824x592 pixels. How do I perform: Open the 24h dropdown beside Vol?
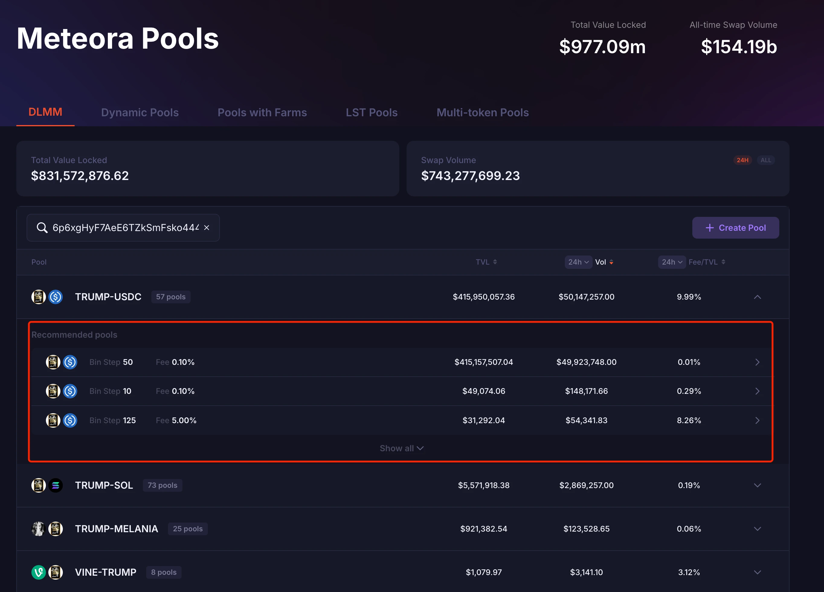pos(578,262)
